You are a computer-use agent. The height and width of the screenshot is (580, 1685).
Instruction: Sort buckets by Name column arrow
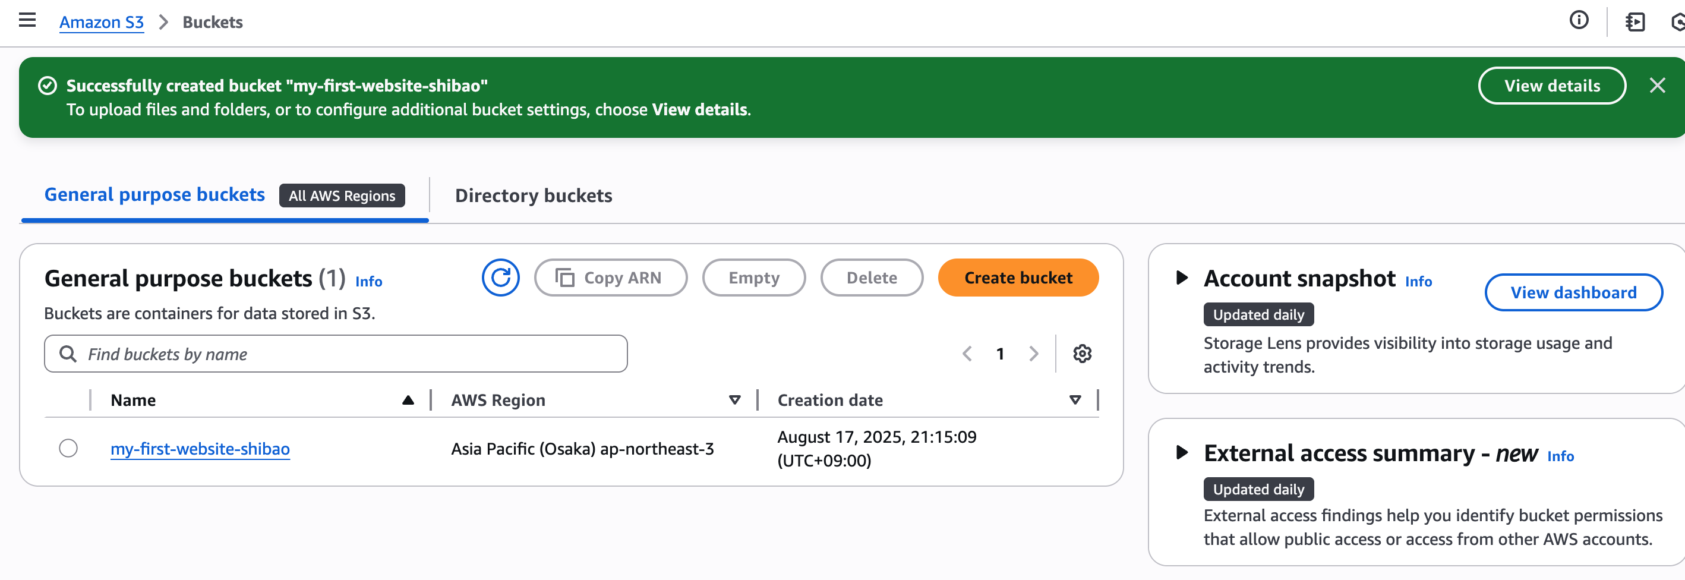(408, 400)
